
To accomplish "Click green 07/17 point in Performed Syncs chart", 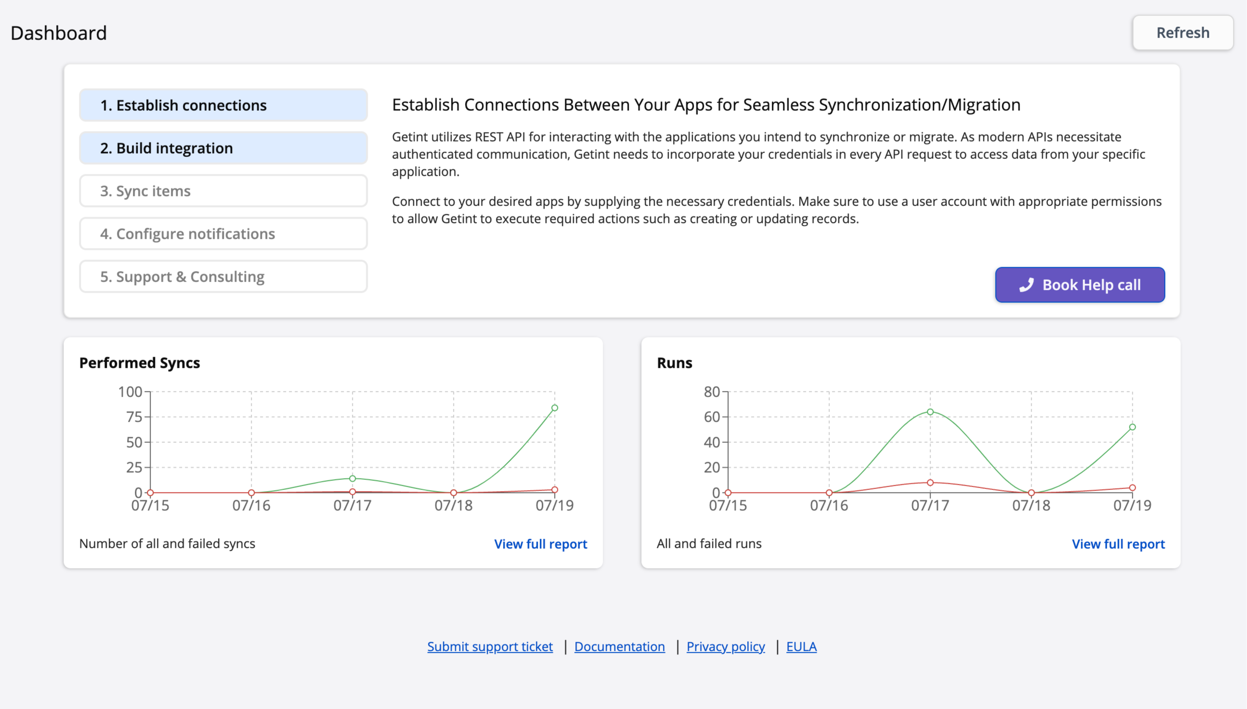I will pos(352,478).
